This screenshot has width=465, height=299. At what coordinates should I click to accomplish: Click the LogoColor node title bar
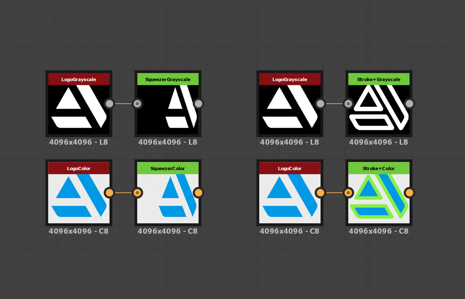click(78, 168)
